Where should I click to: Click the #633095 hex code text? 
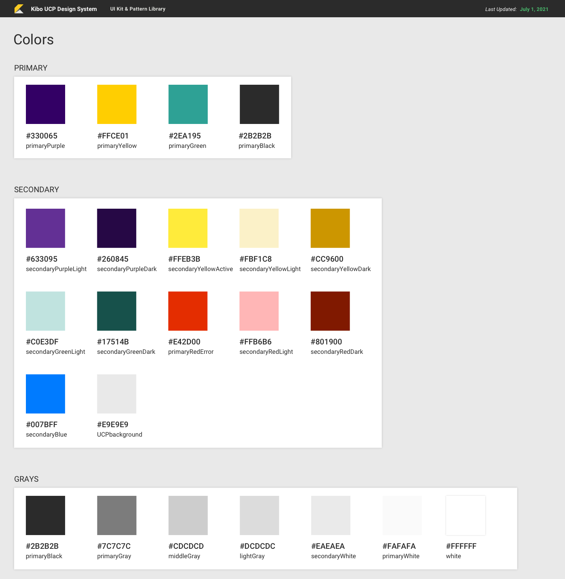coord(42,259)
